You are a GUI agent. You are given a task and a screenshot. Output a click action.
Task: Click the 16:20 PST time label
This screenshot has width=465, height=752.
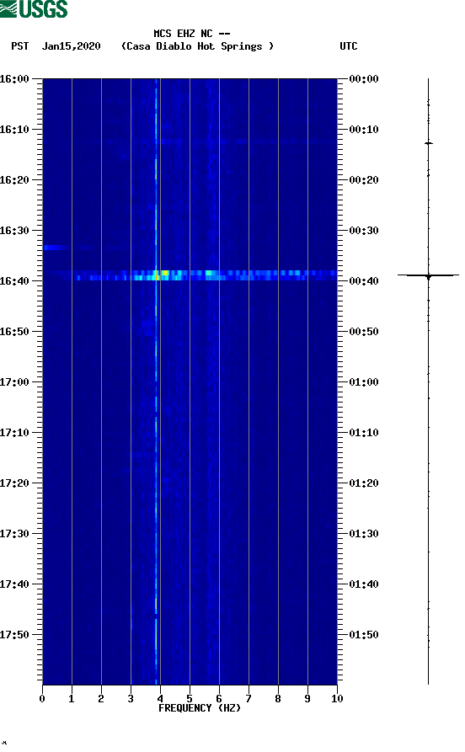[14, 180]
